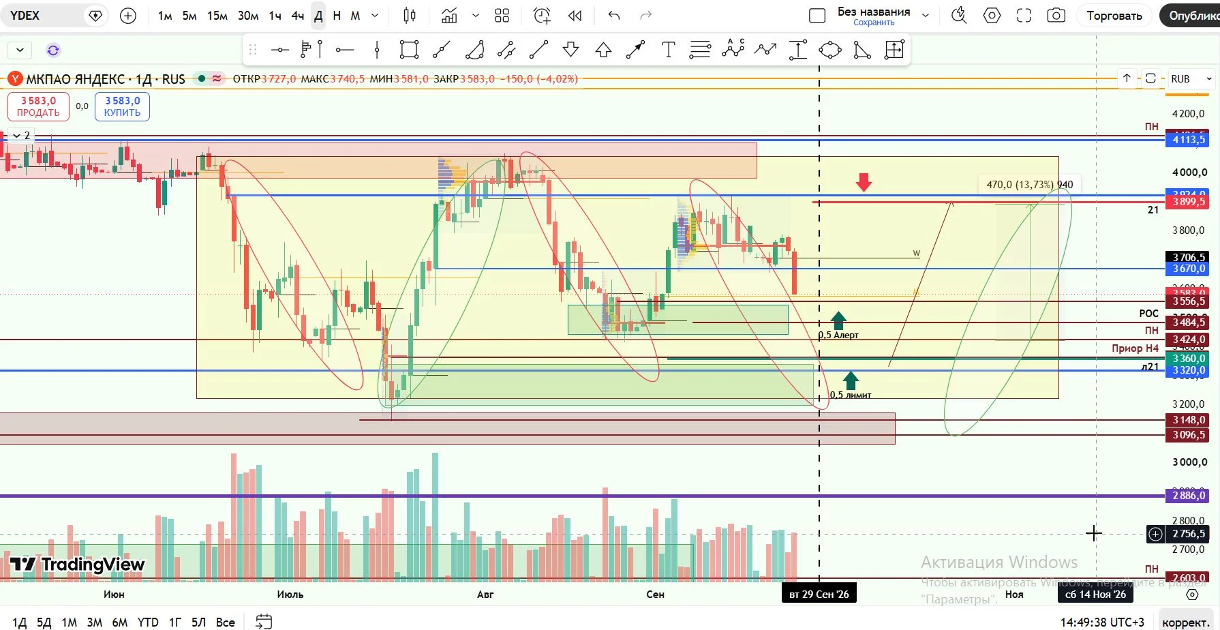Image resolution: width=1220 pixels, height=630 pixels.
Task: Choose the 1ч timeframe
Action: [x=275, y=16]
